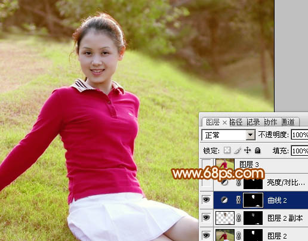Hide the 图层 2 副本 layer
The image size is (308, 241).
pos(207,218)
